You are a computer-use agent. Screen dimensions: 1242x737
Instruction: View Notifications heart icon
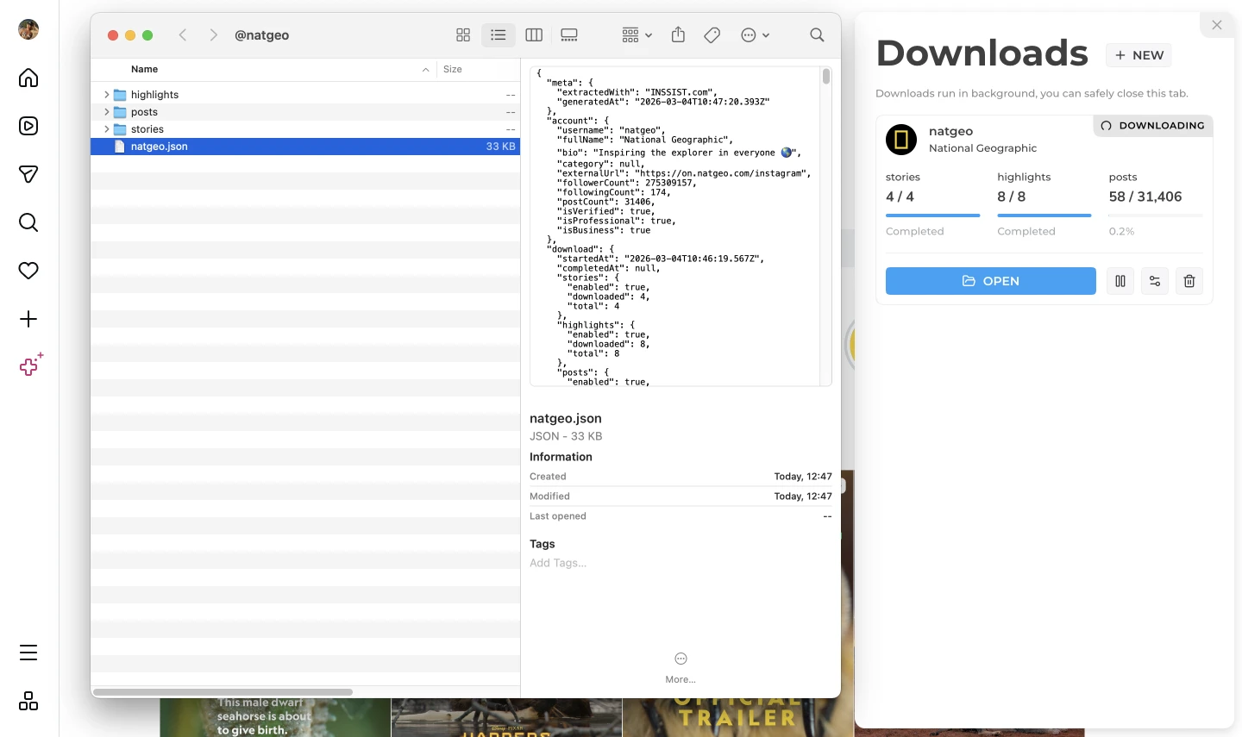[28, 271]
